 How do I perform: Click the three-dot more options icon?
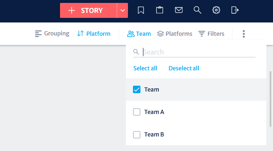tap(243, 34)
